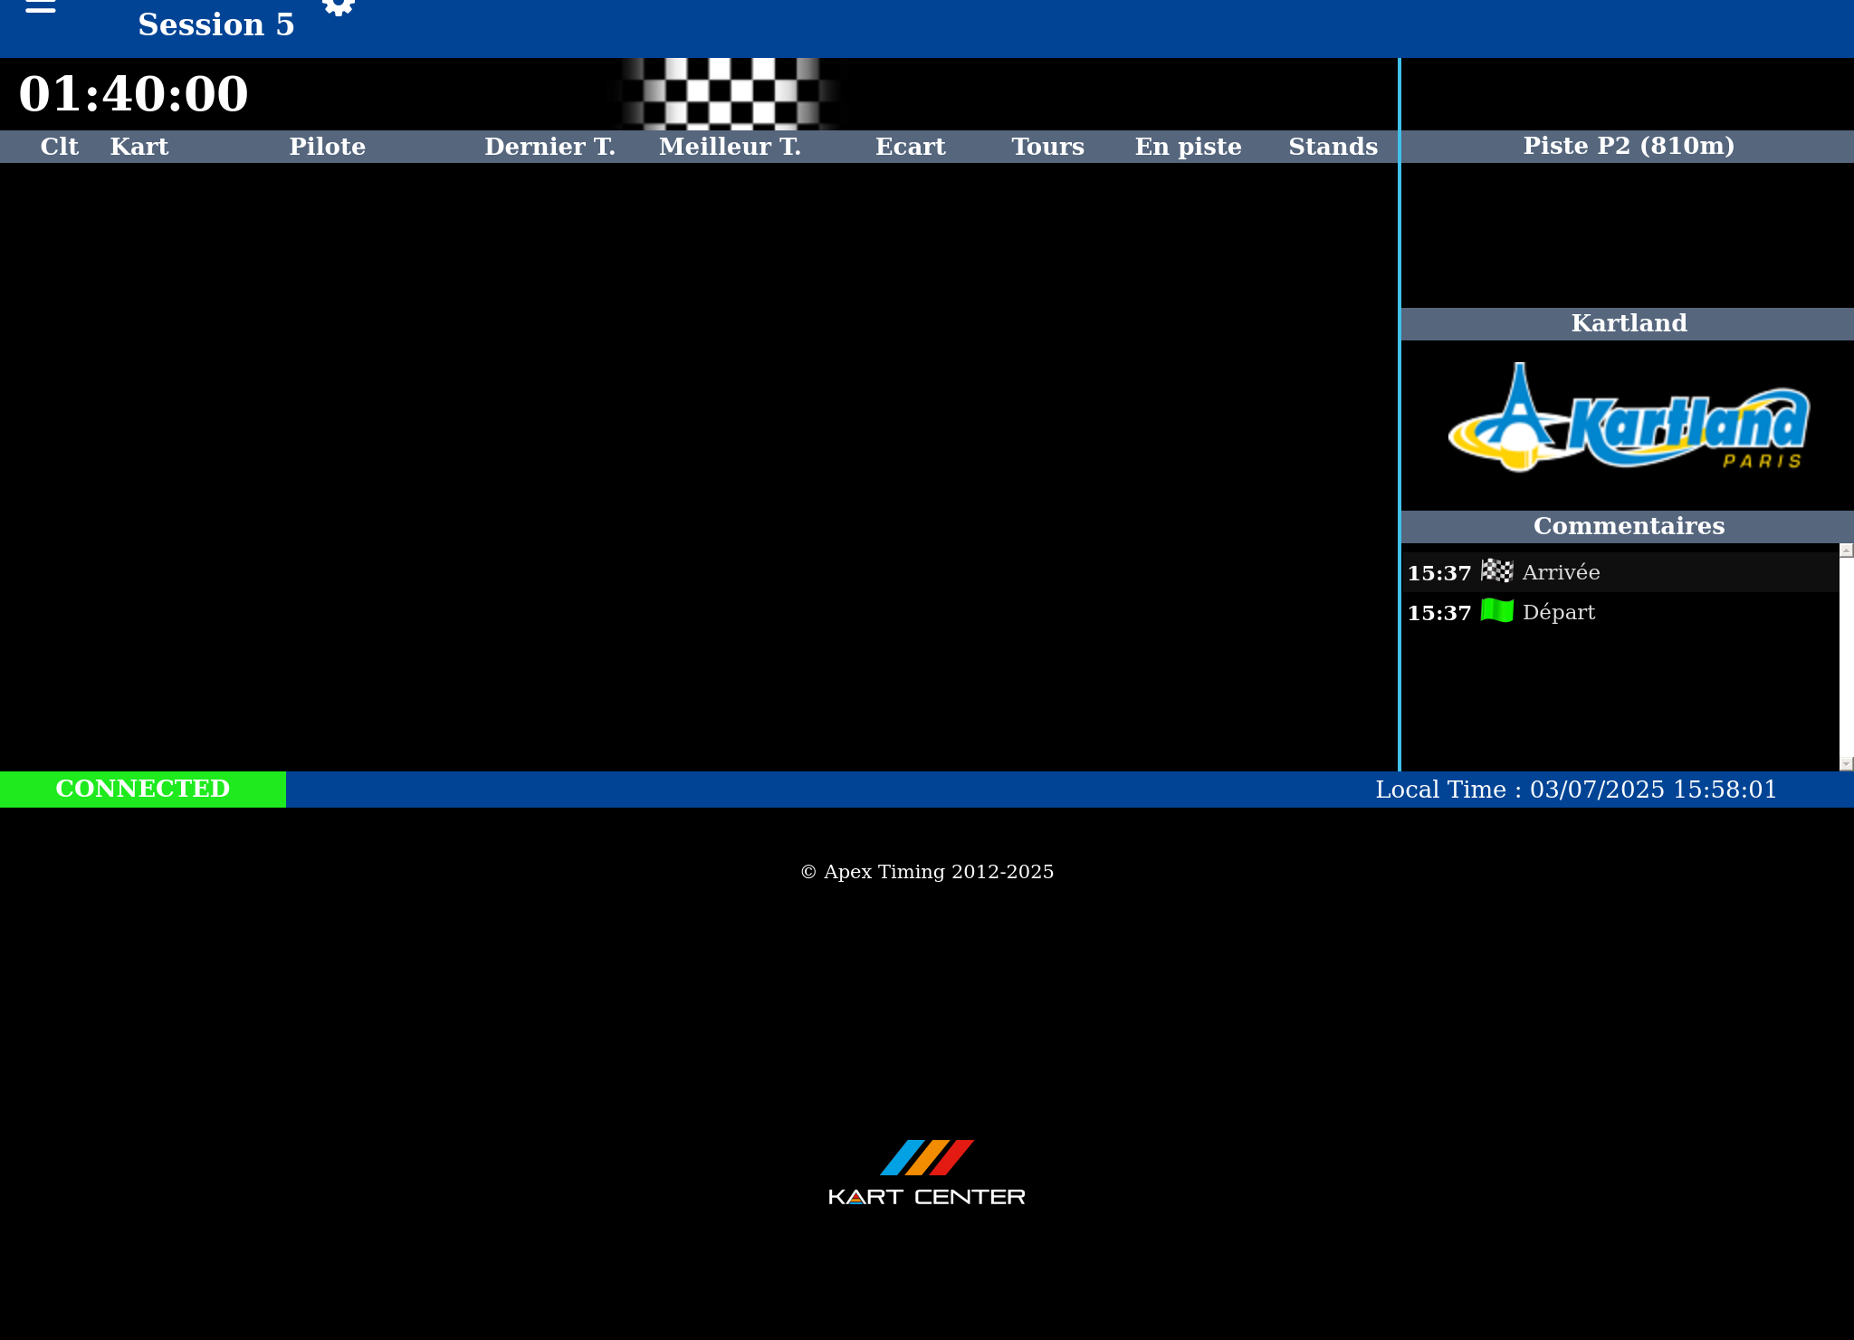The height and width of the screenshot is (1340, 1854).
Task: Click the checkered finish flag banner
Action: (730, 93)
